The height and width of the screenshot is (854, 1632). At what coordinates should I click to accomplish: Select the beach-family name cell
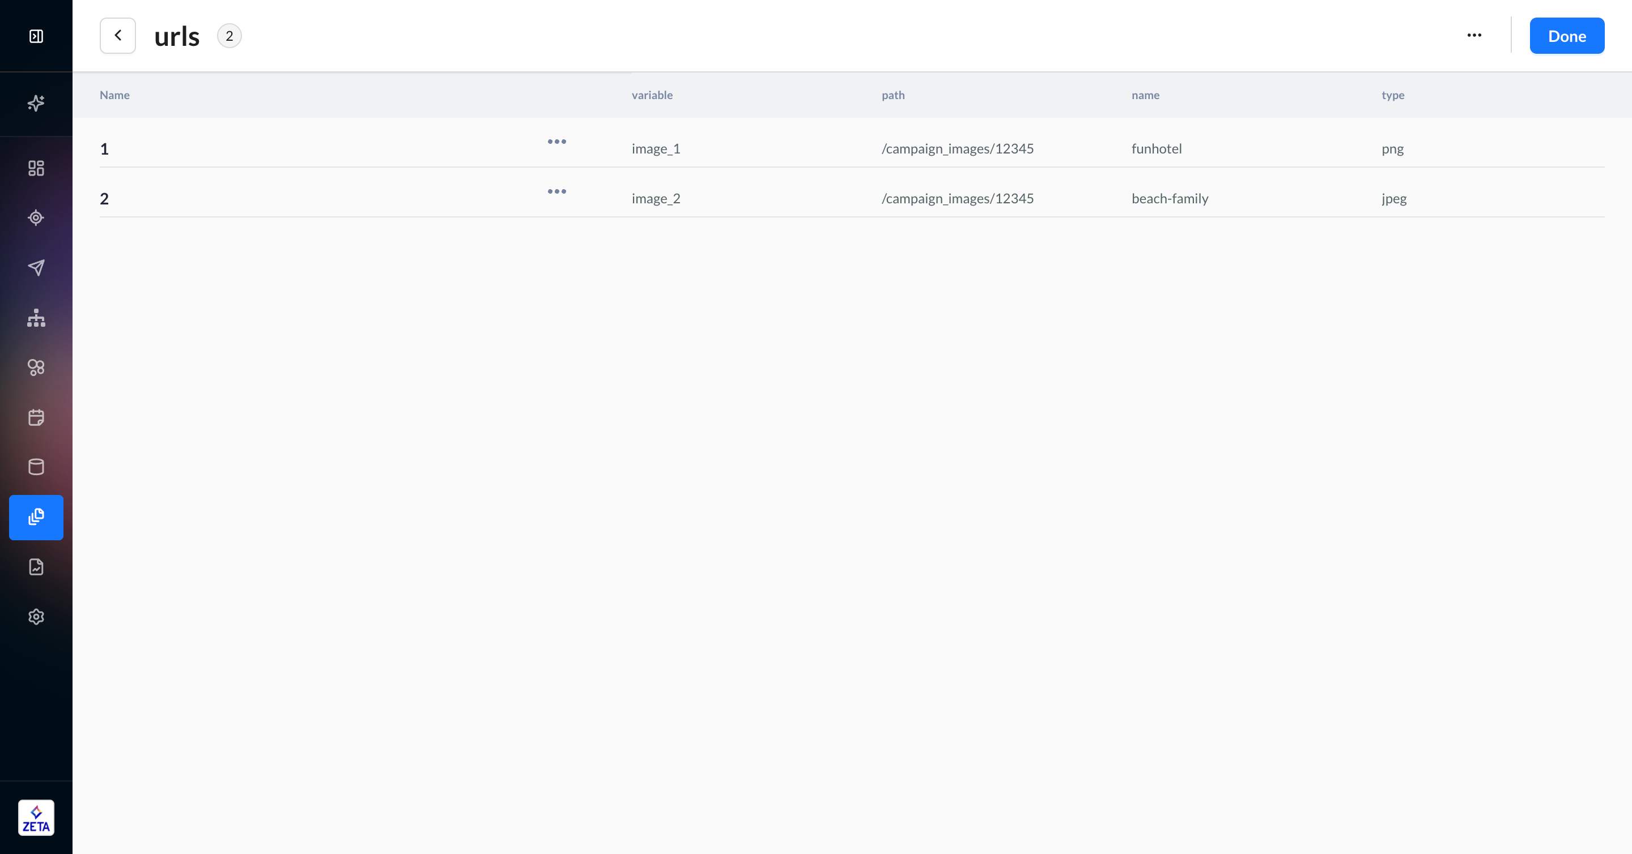[1170, 199]
